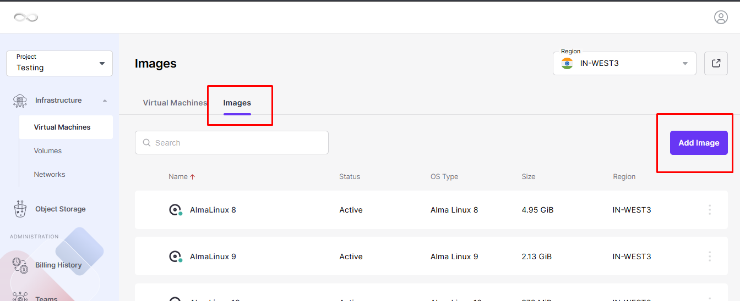Click the Alma Linux 8 OS Type cell
Image resolution: width=740 pixels, height=301 pixels.
[x=454, y=210]
